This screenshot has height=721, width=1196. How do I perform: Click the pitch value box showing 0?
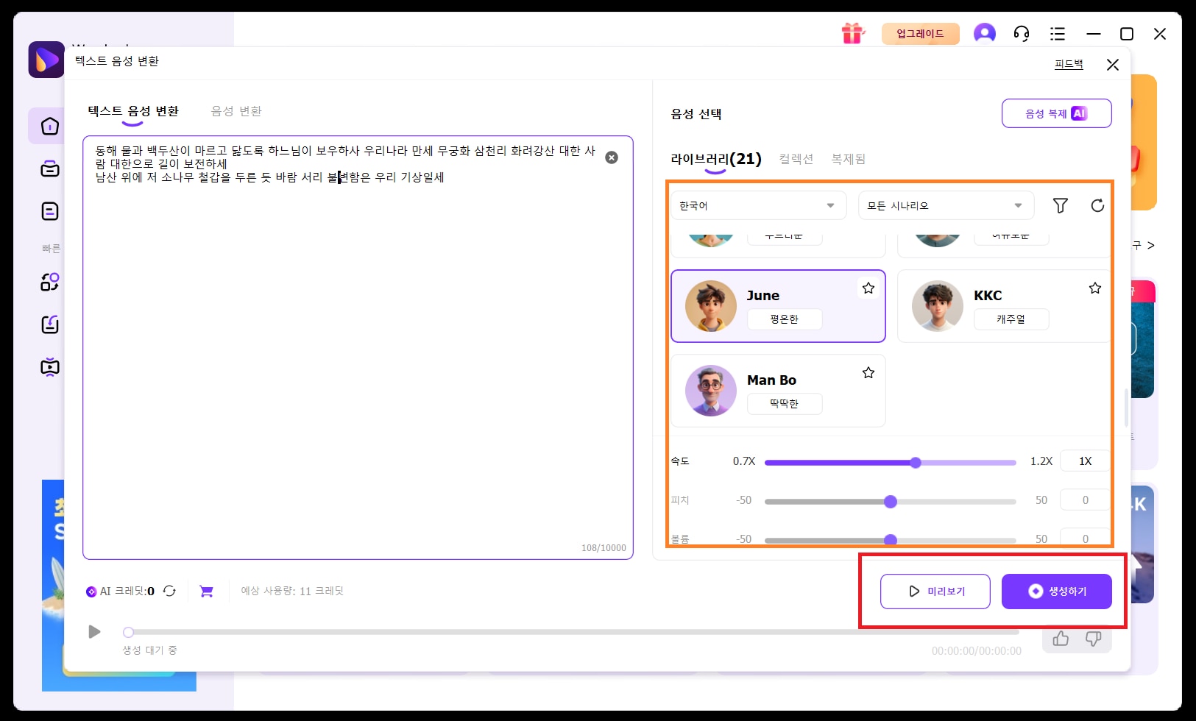pos(1085,500)
